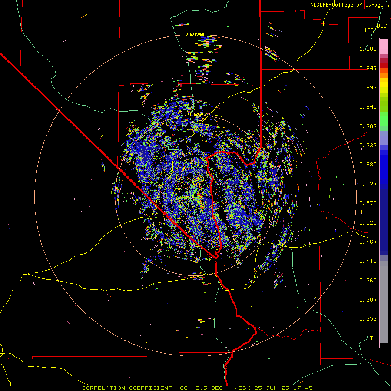Click the 50 NMI range ring label
The width and height of the screenshot is (391, 391).
pyautogui.click(x=195, y=115)
